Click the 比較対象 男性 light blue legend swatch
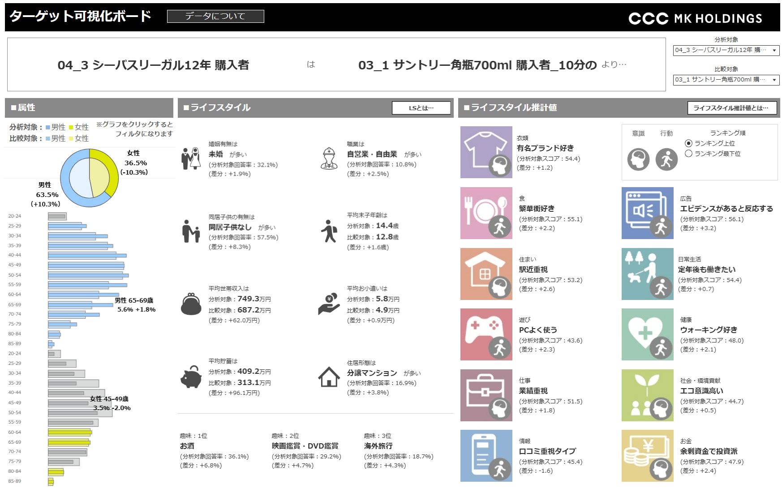The height and width of the screenshot is (488, 782). [48, 139]
